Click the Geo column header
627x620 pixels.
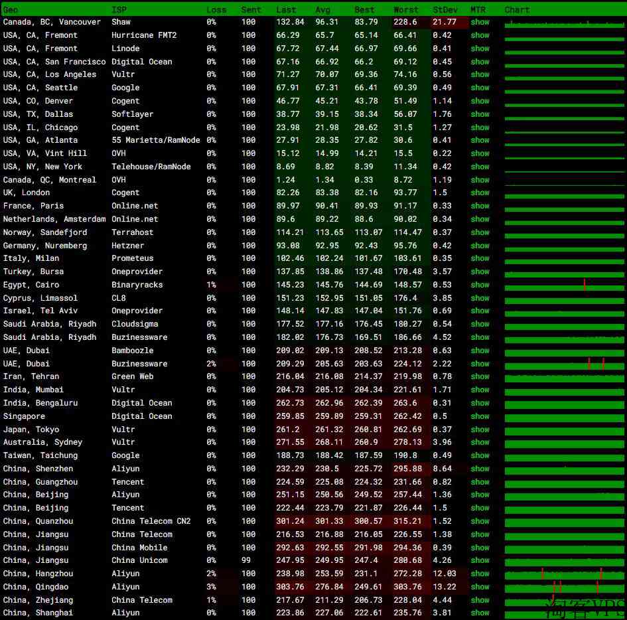point(11,9)
